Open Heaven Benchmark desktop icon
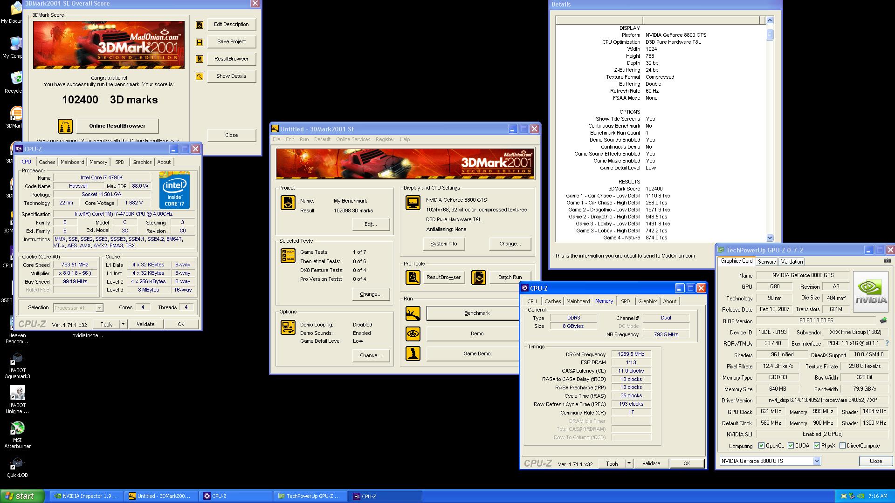Screen dimensions: 895x503 pyautogui.click(x=17, y=331)
